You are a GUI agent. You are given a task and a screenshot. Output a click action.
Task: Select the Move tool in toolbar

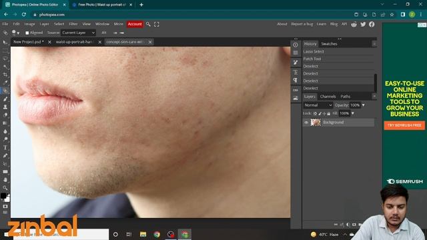point(5,42)
